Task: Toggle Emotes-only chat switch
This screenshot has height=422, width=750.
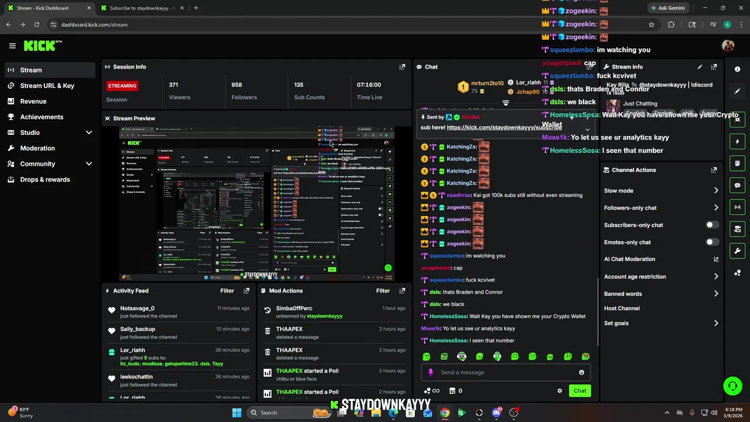Action: pyautogui.click(x=711, y=242)
